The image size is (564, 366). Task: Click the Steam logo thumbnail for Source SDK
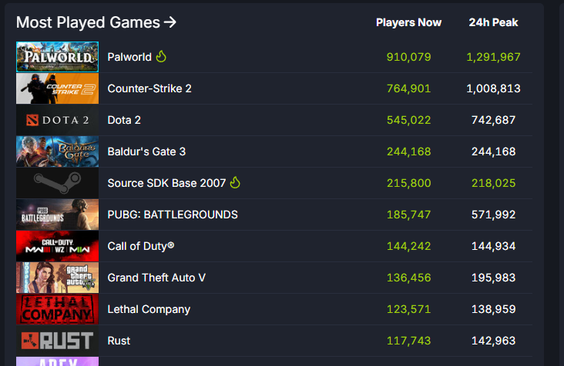click(x=57, y=183)
